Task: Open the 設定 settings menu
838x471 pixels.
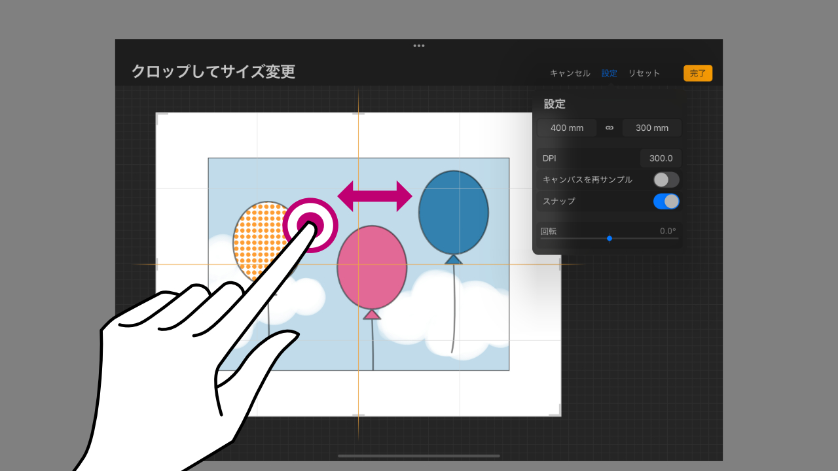Action: click(609, 73)
